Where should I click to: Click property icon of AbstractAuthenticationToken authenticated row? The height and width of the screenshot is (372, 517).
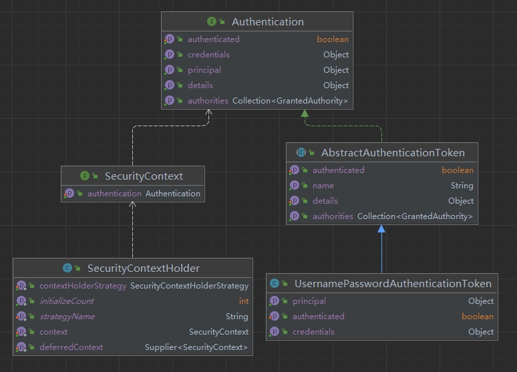click(294, 170)
